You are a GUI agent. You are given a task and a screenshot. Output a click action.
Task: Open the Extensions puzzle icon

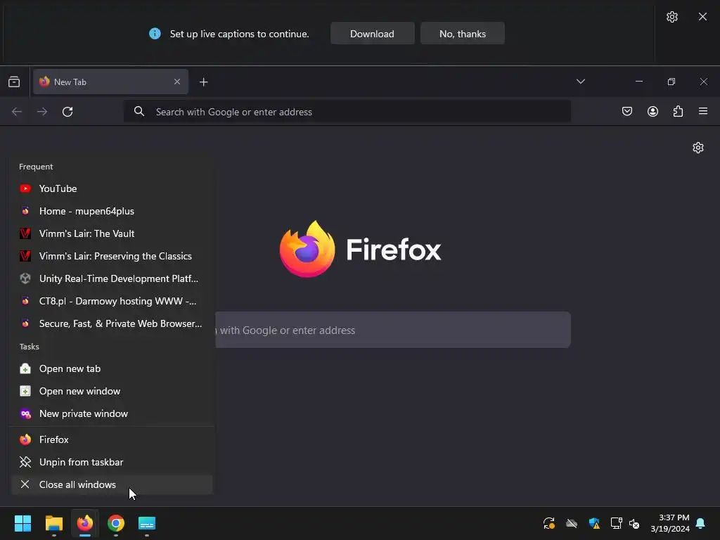pos(678,111)
